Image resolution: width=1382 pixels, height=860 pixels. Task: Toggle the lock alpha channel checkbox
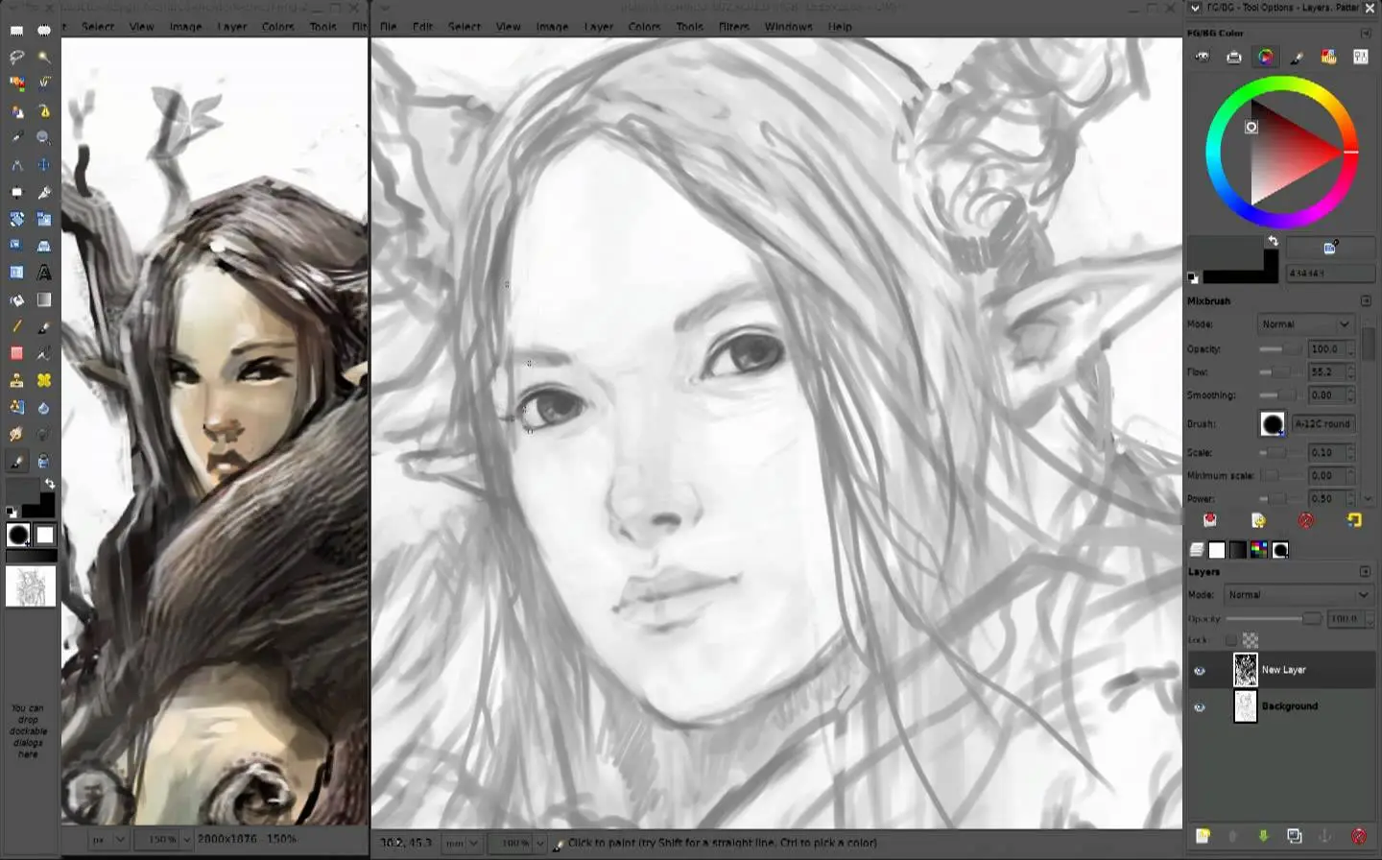click(1251, 640)
